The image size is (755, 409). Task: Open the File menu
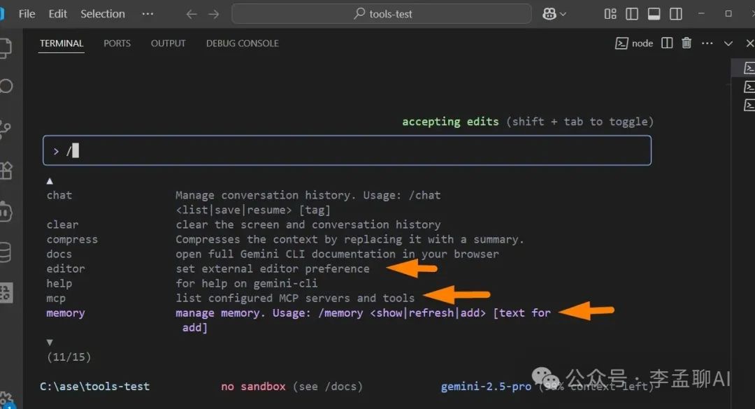click(x=27, y=14)
